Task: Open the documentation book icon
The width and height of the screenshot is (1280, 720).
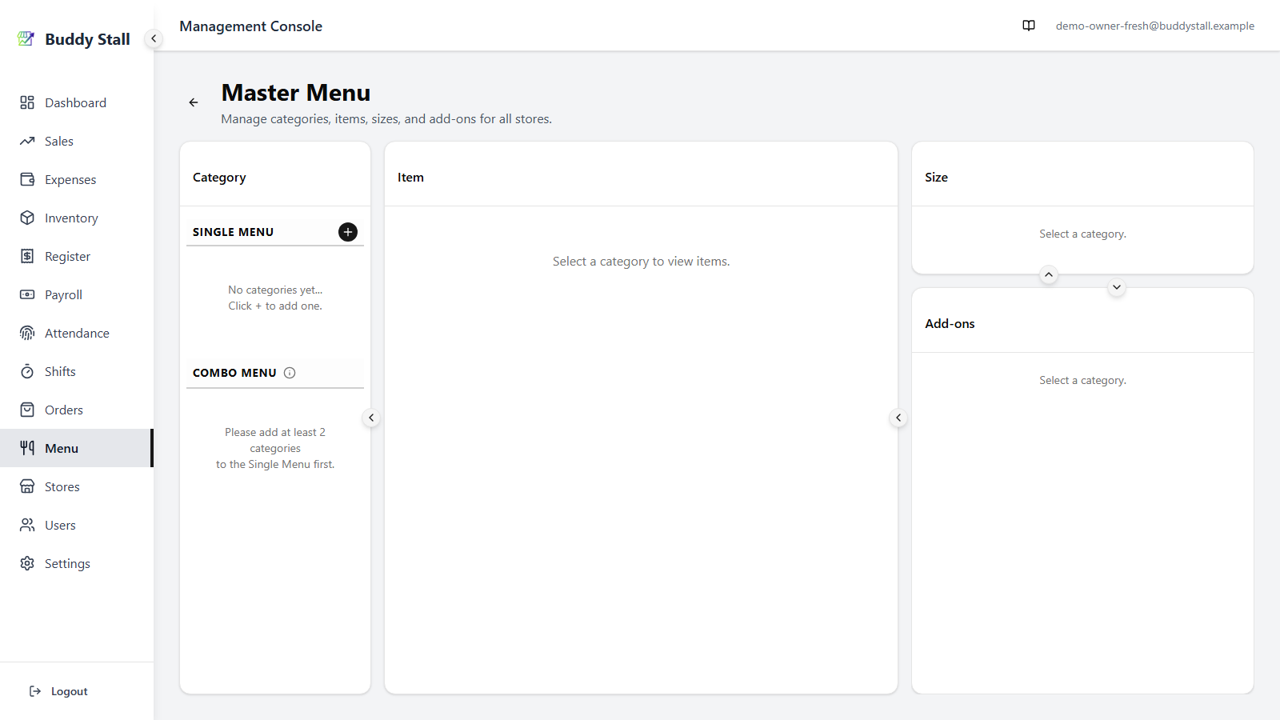Action: click(1029, 26)
